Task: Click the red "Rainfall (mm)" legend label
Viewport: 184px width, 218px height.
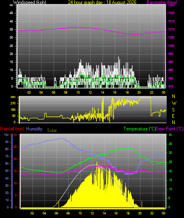Action: click(12, 129)
